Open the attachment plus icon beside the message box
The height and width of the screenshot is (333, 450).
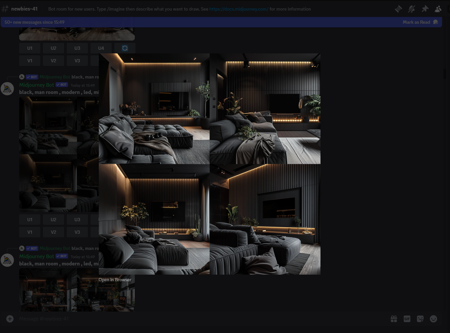[x=10, y=319]
